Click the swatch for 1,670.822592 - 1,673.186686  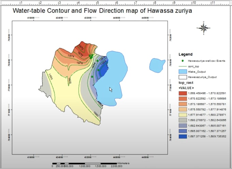click(x=183, y=98)
